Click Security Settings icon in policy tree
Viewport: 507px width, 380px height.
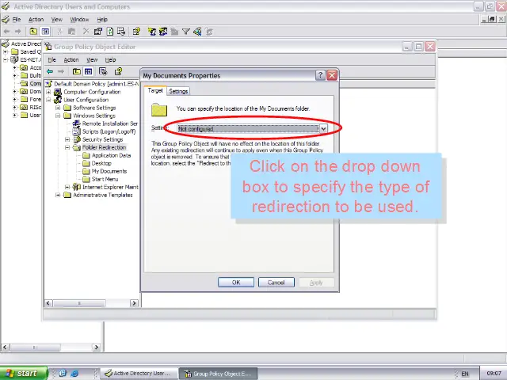[x=77, y=139]
